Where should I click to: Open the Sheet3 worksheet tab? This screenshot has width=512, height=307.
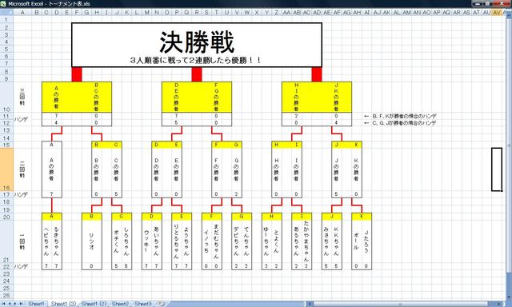click(143, 304)
